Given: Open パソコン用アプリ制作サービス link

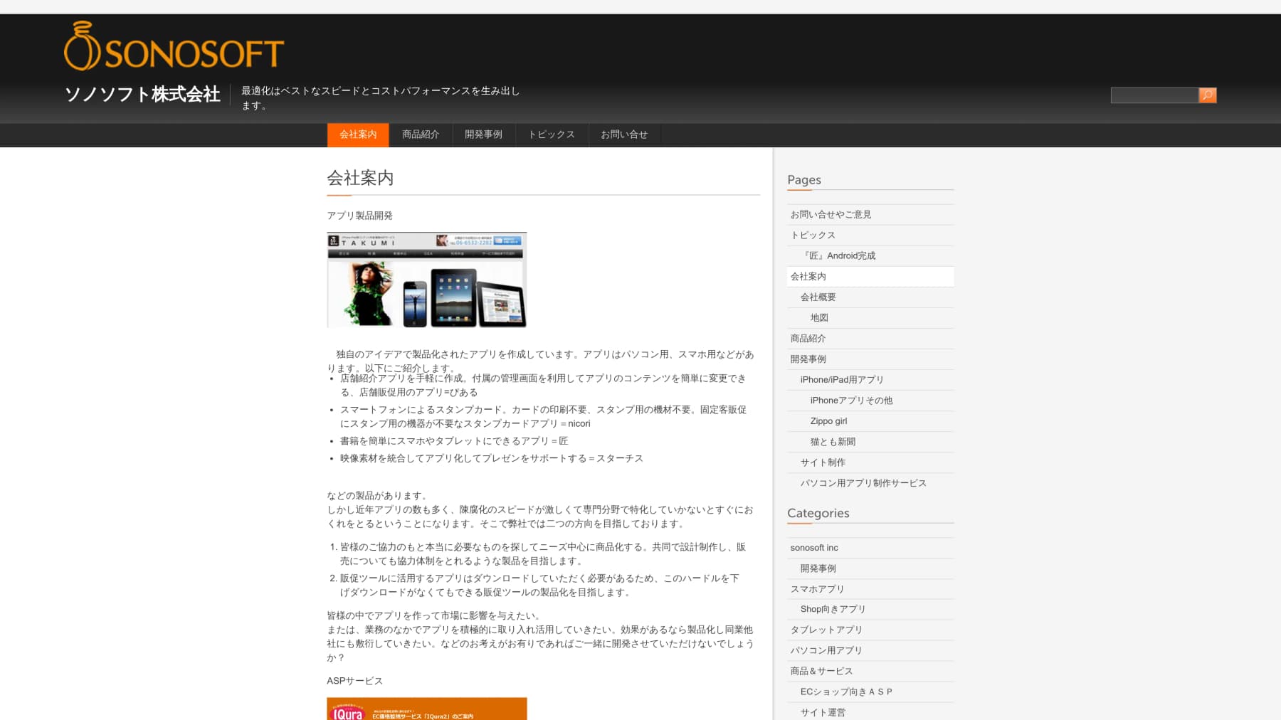Looking at the screenshot, I should pyautogui.click(x=863, y=482).
